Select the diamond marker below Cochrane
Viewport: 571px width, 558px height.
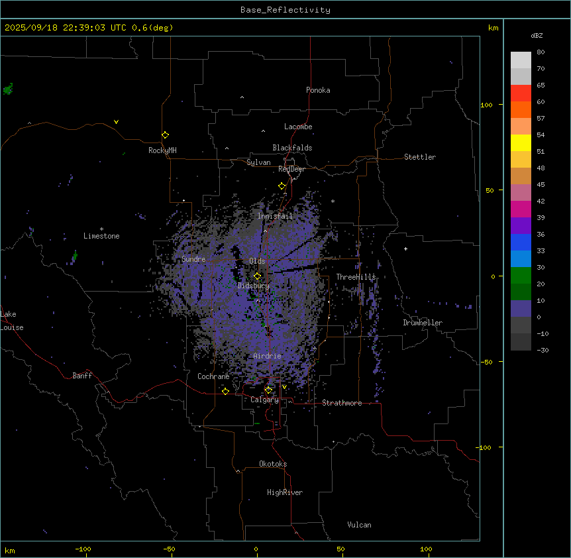[x=225, y=391]
